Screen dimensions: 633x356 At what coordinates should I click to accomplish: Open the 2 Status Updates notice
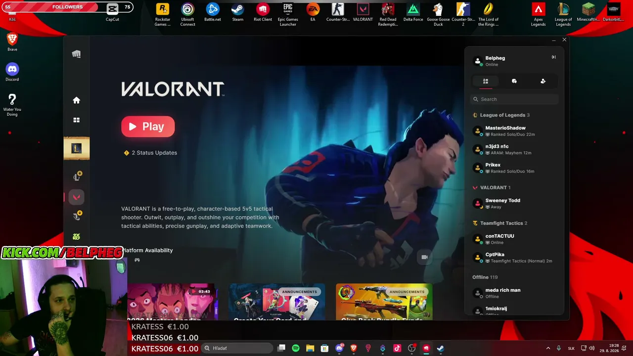pos(150,153)
